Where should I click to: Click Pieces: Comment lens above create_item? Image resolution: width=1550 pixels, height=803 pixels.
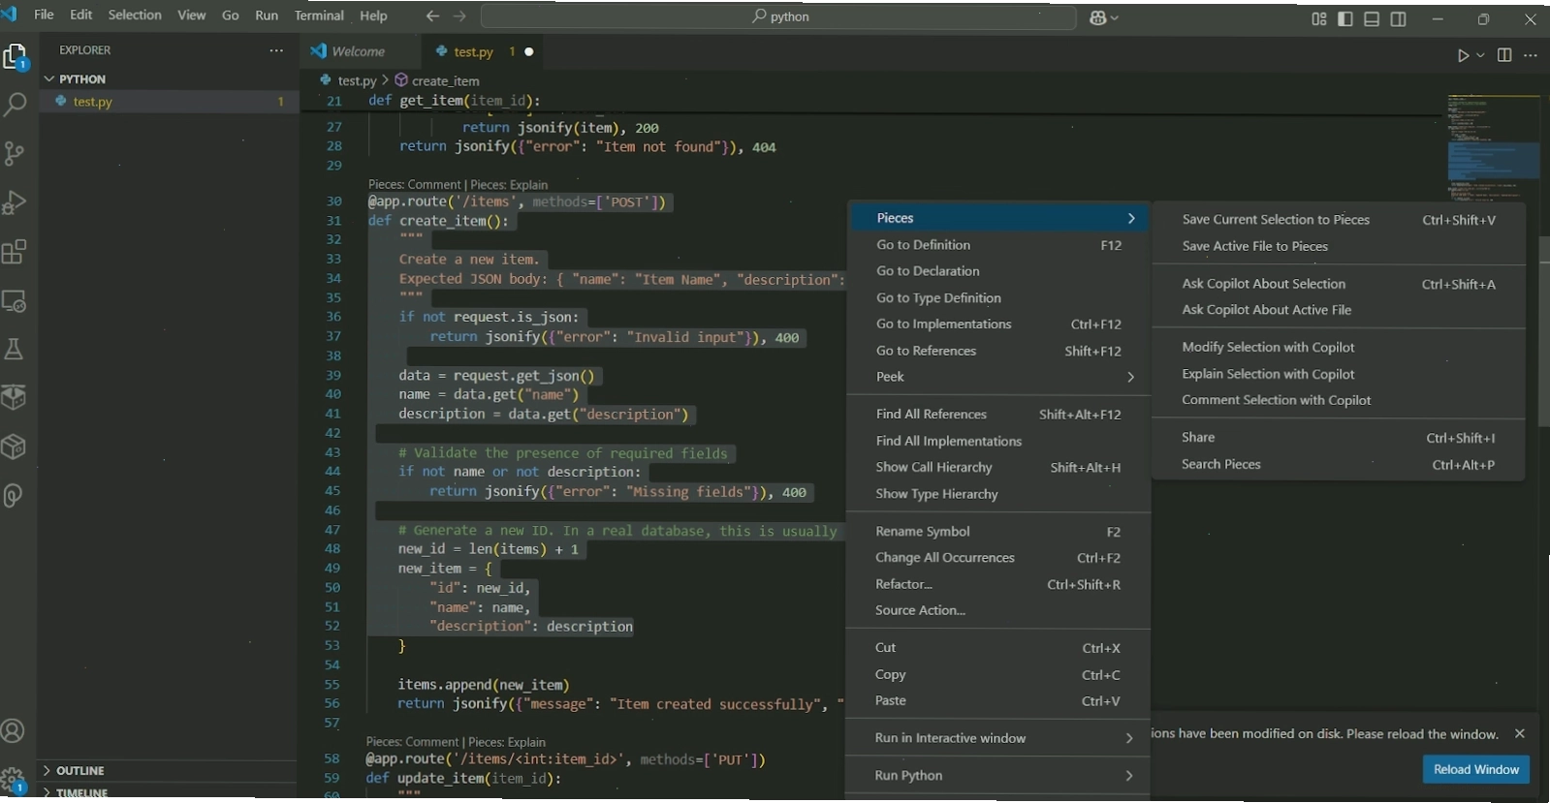(x=414, y=184)
